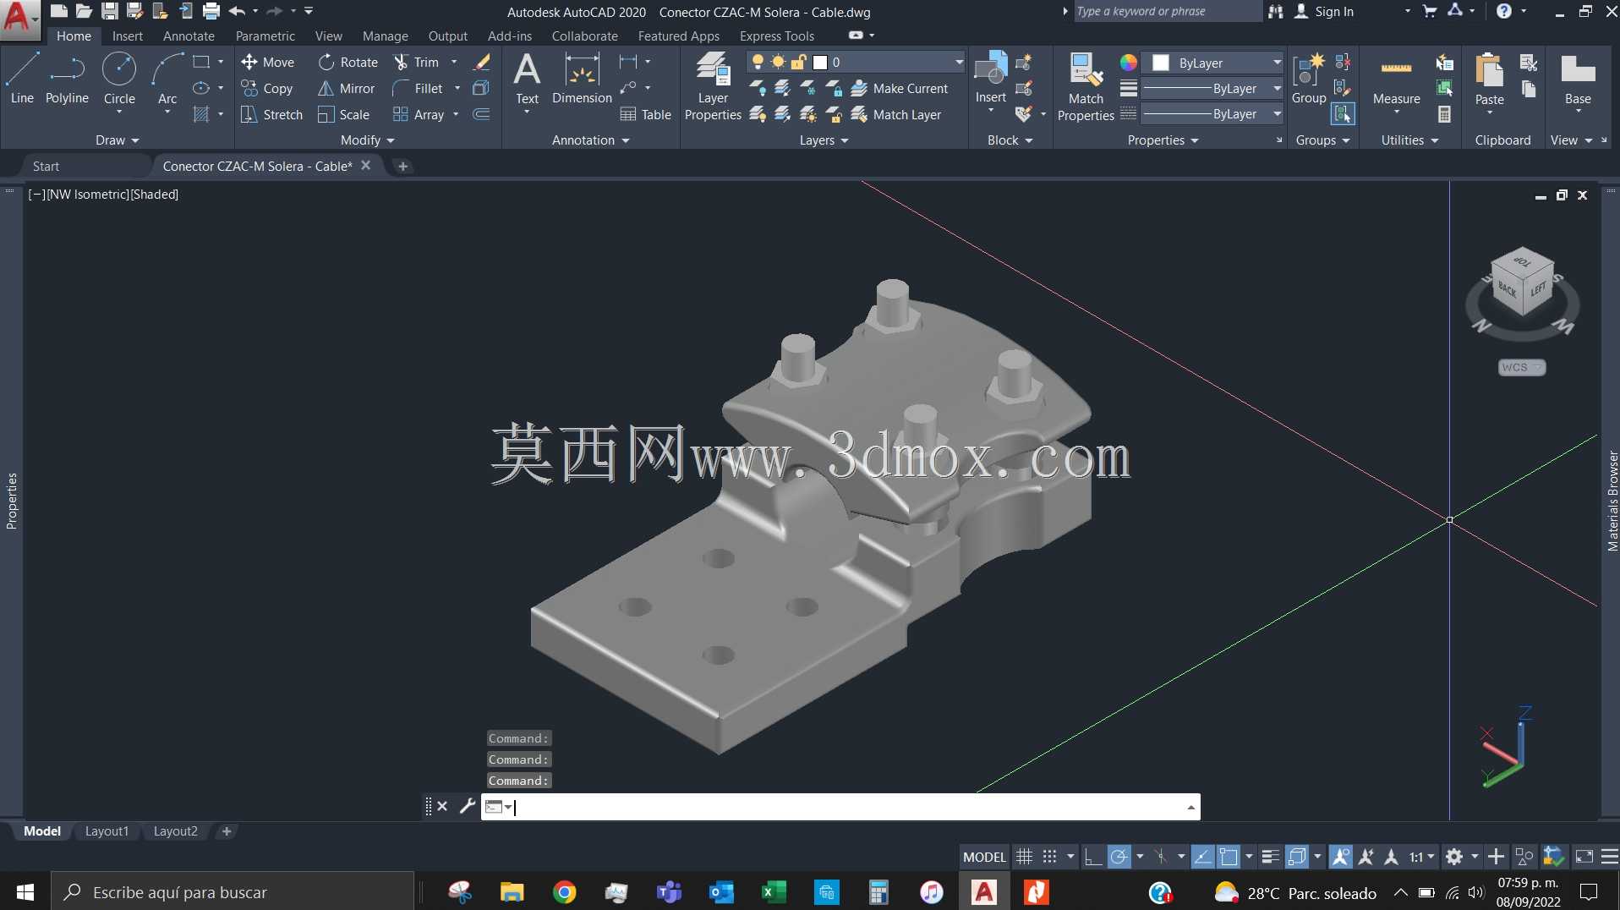Activate the Trim command

tap(417, 62)
